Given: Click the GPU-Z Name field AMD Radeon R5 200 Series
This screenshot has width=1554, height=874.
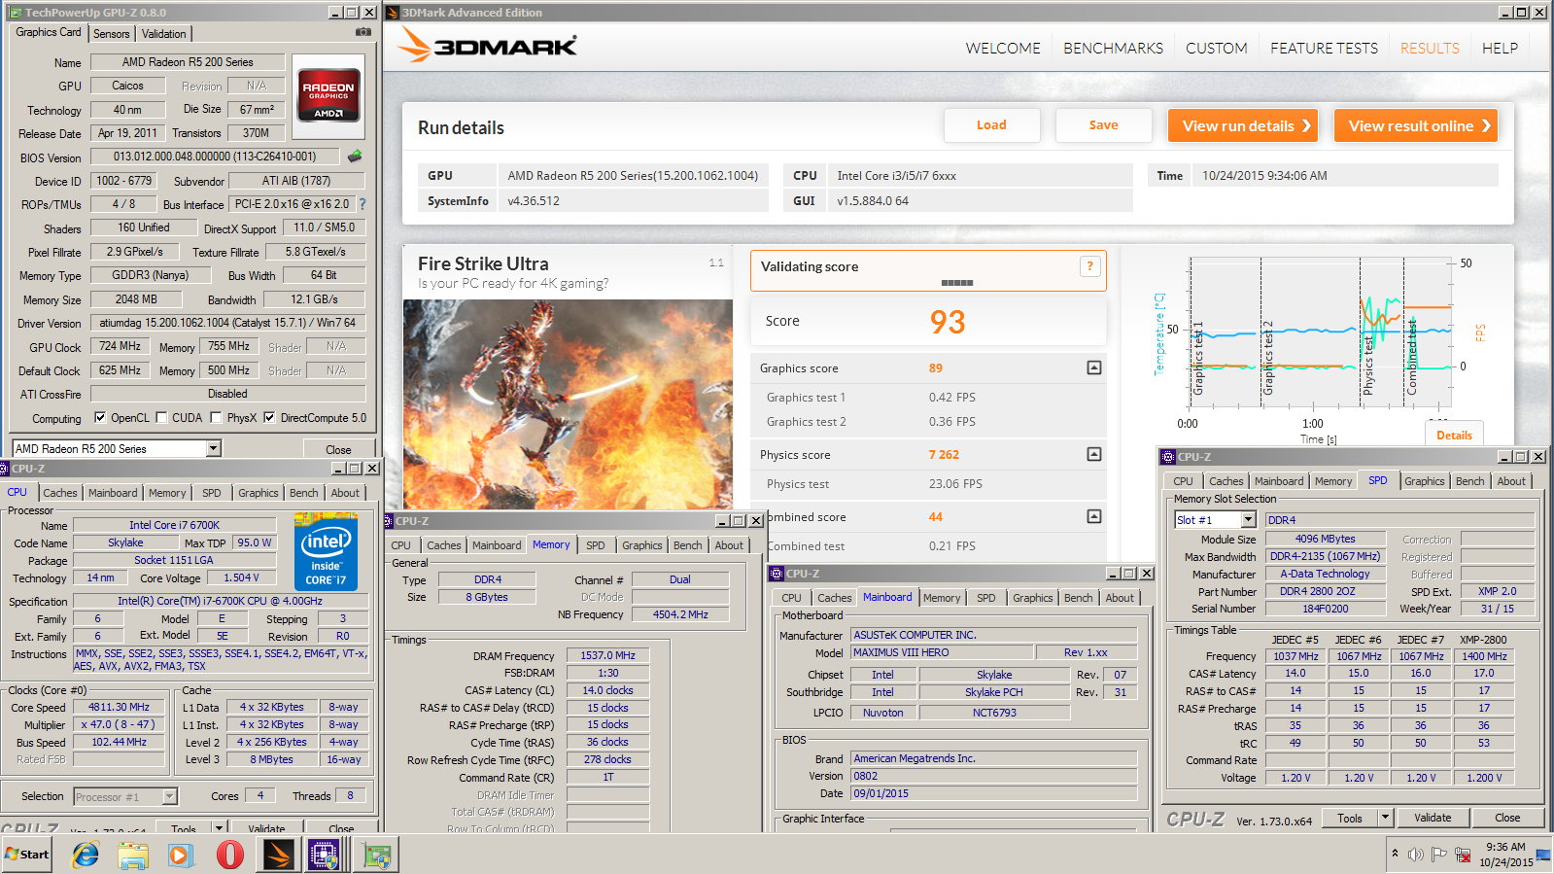Looking at the screenshot, I should coord(188,62).
